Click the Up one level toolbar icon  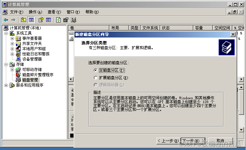point(24,20)
